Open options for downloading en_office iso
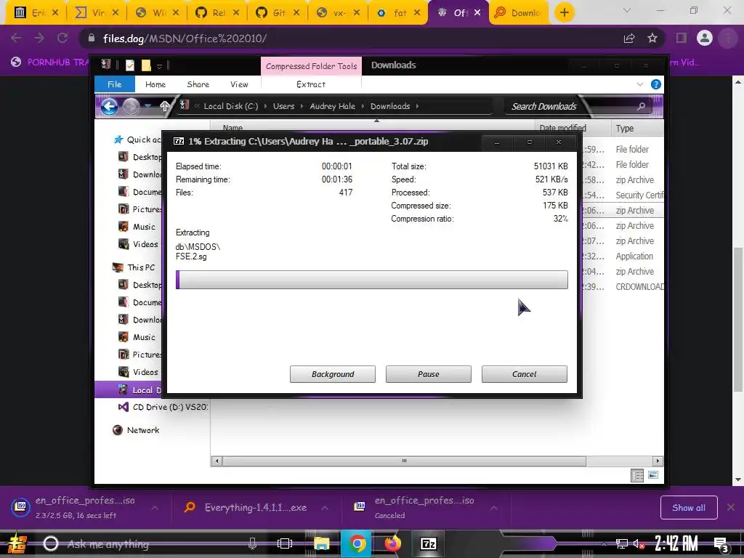This screenshot has width=744, height=558. (x=155, y=508)
